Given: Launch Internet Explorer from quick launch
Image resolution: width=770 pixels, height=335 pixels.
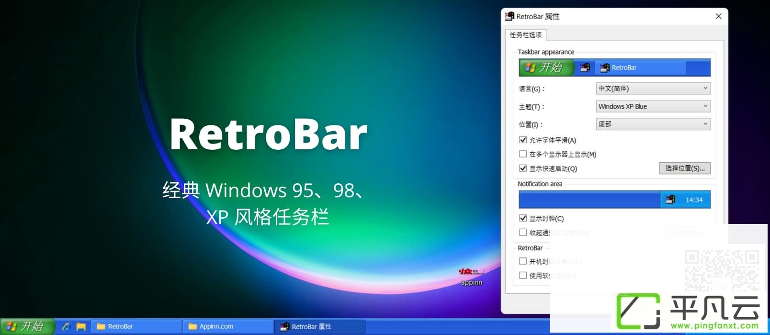Looking at the screenshot, I should click(x=67, y=326).
